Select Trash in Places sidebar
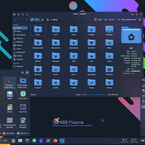 click(20, 49)
